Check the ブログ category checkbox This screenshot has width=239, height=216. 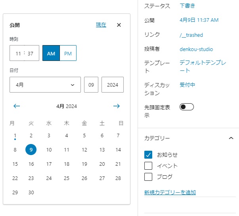[x=149, y=177]
